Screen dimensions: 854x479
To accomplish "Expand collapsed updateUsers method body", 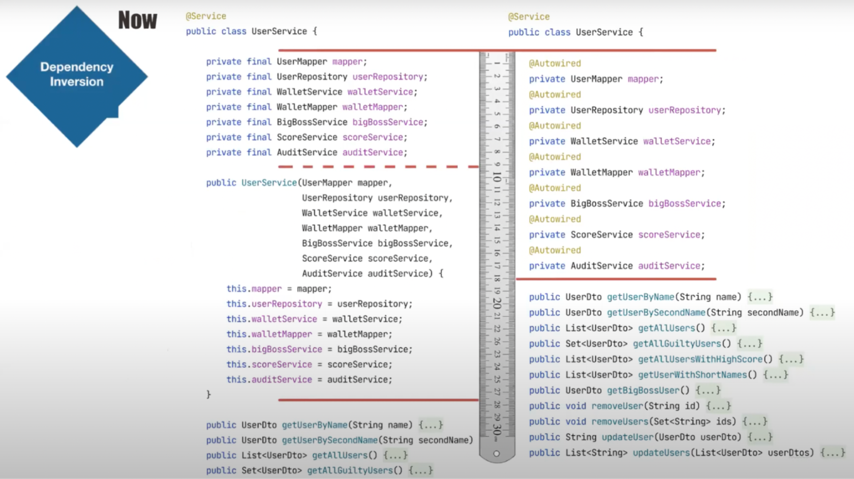I will coord(833,453).
